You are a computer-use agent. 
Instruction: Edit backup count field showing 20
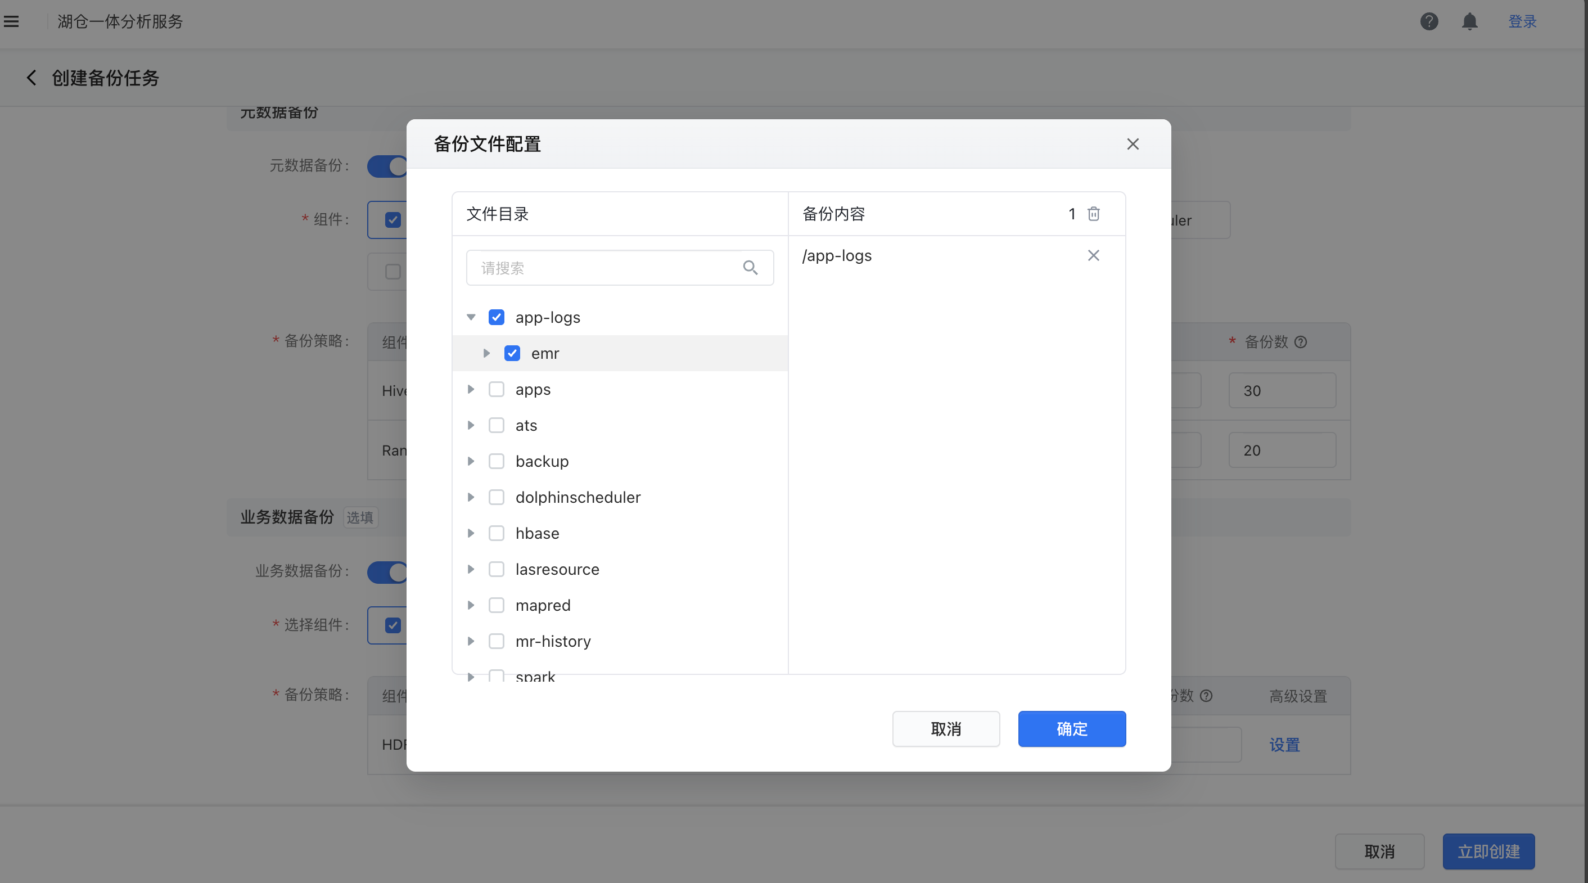(x=1282, y=450)
